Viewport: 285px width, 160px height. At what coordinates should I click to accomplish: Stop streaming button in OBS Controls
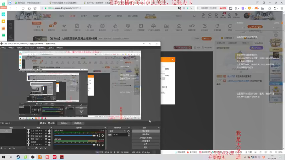pyautogui.click(x=146, y=131)
